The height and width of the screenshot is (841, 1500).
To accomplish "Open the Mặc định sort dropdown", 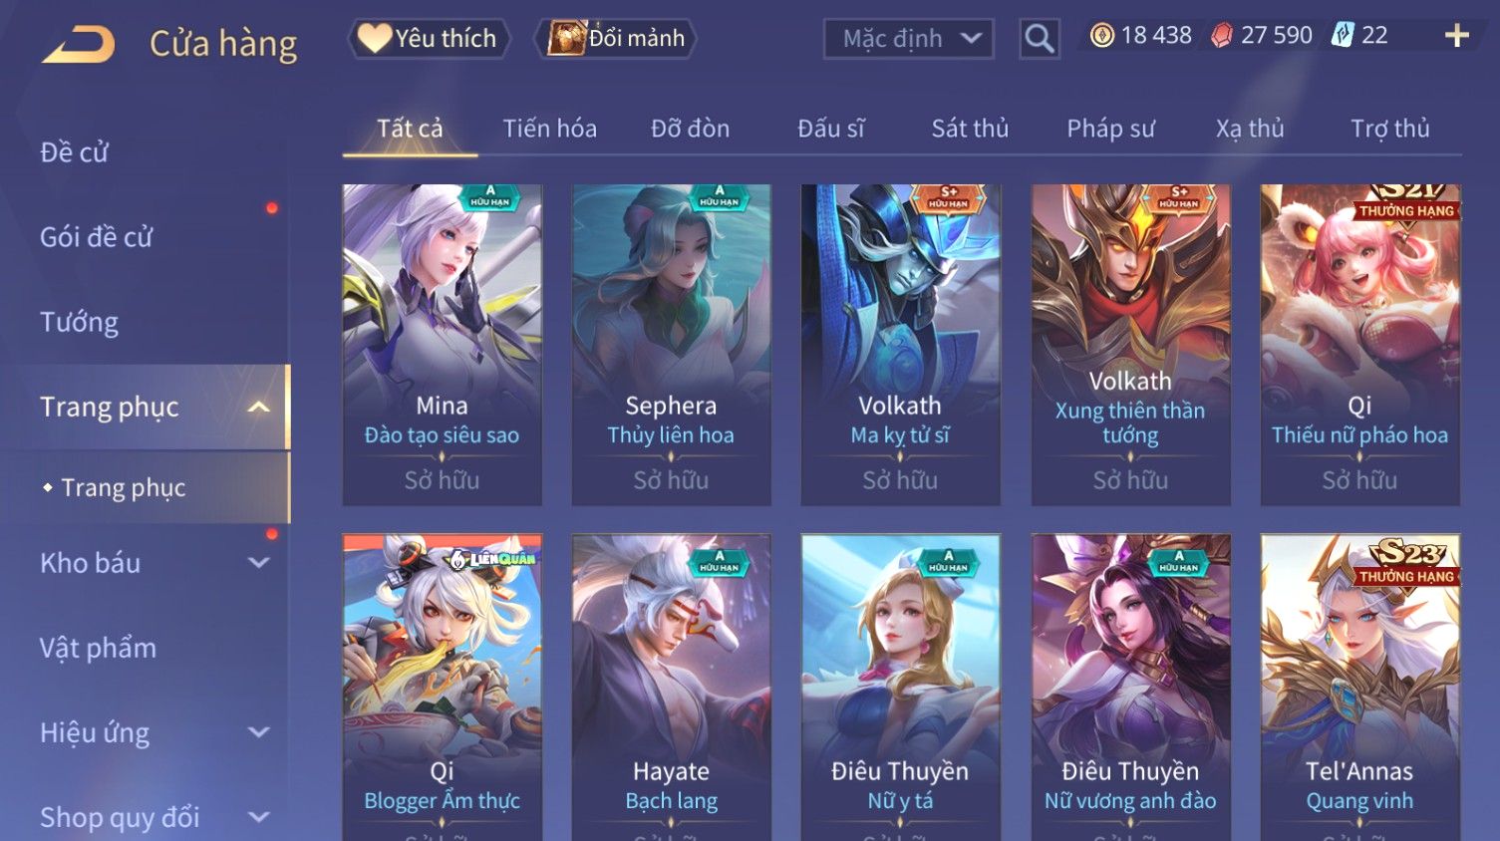I will tap(908, 39).
